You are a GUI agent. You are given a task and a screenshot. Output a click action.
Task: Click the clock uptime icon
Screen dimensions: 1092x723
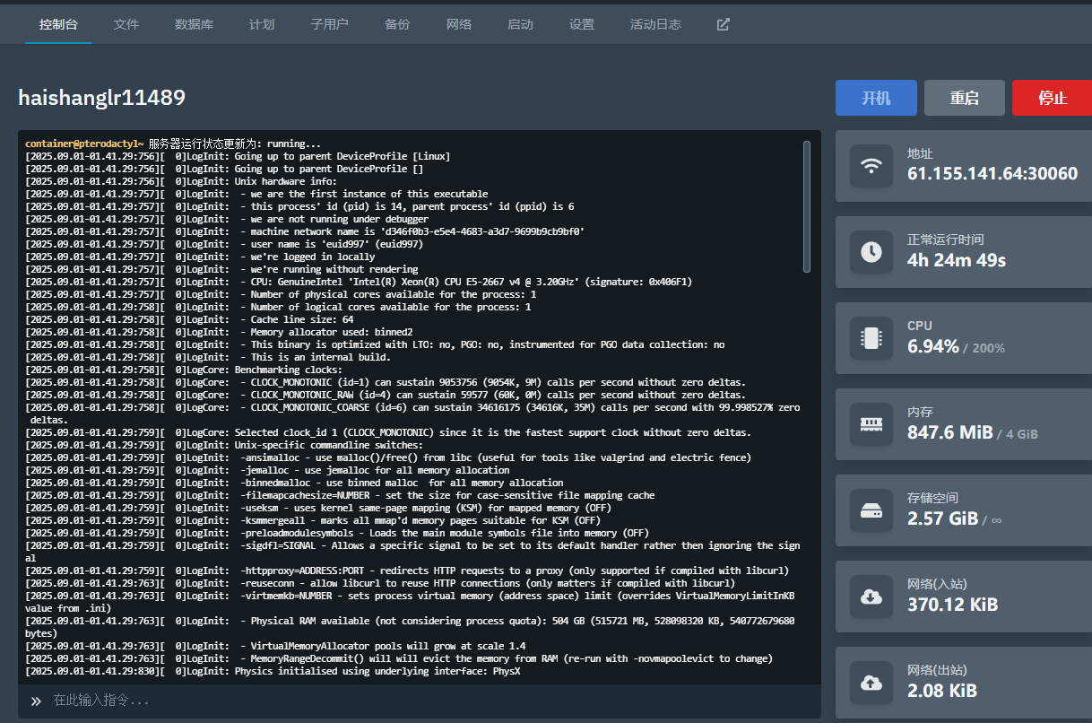coord(871,252)
